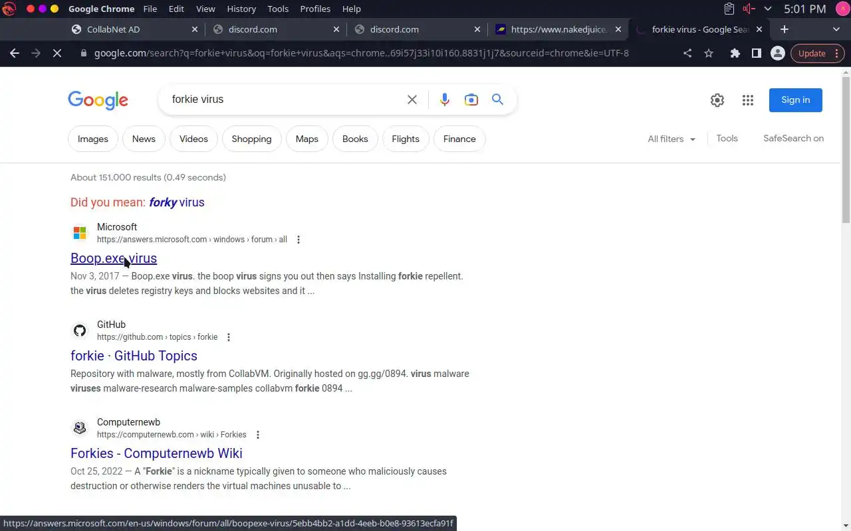Close the CollabNet AD tab
This screenshot has width=851, height=531.
(x=195, y=29)
